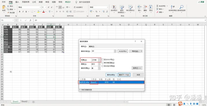Switch to the Replace (替换) dialog tab

tap(91, 47)
